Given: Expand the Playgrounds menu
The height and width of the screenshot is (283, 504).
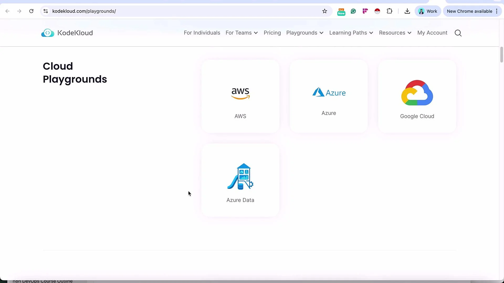Looking at the screenshot, I should click(x=305, y=33).
